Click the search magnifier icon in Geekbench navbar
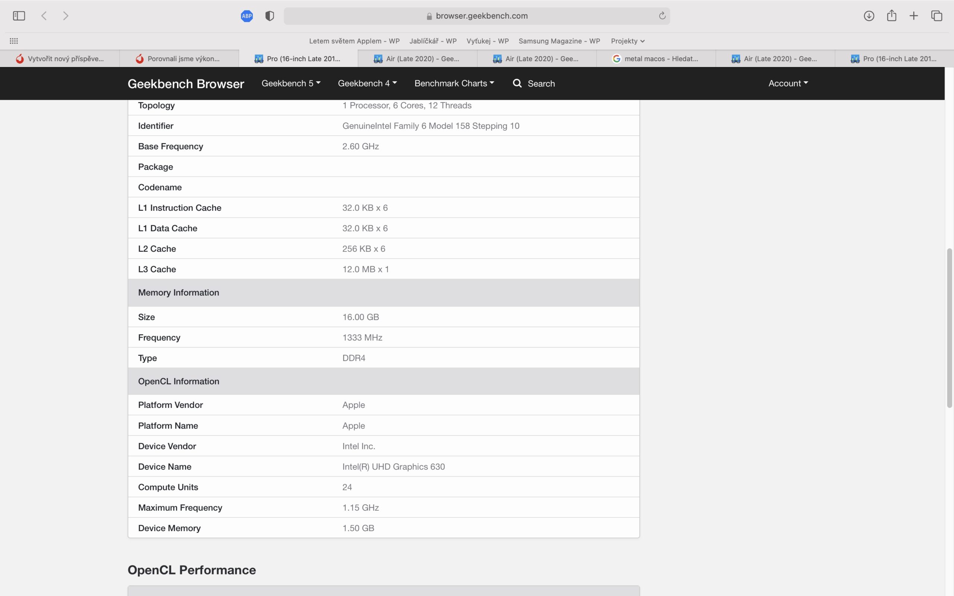The image size is (954, 596). (517, 83)
